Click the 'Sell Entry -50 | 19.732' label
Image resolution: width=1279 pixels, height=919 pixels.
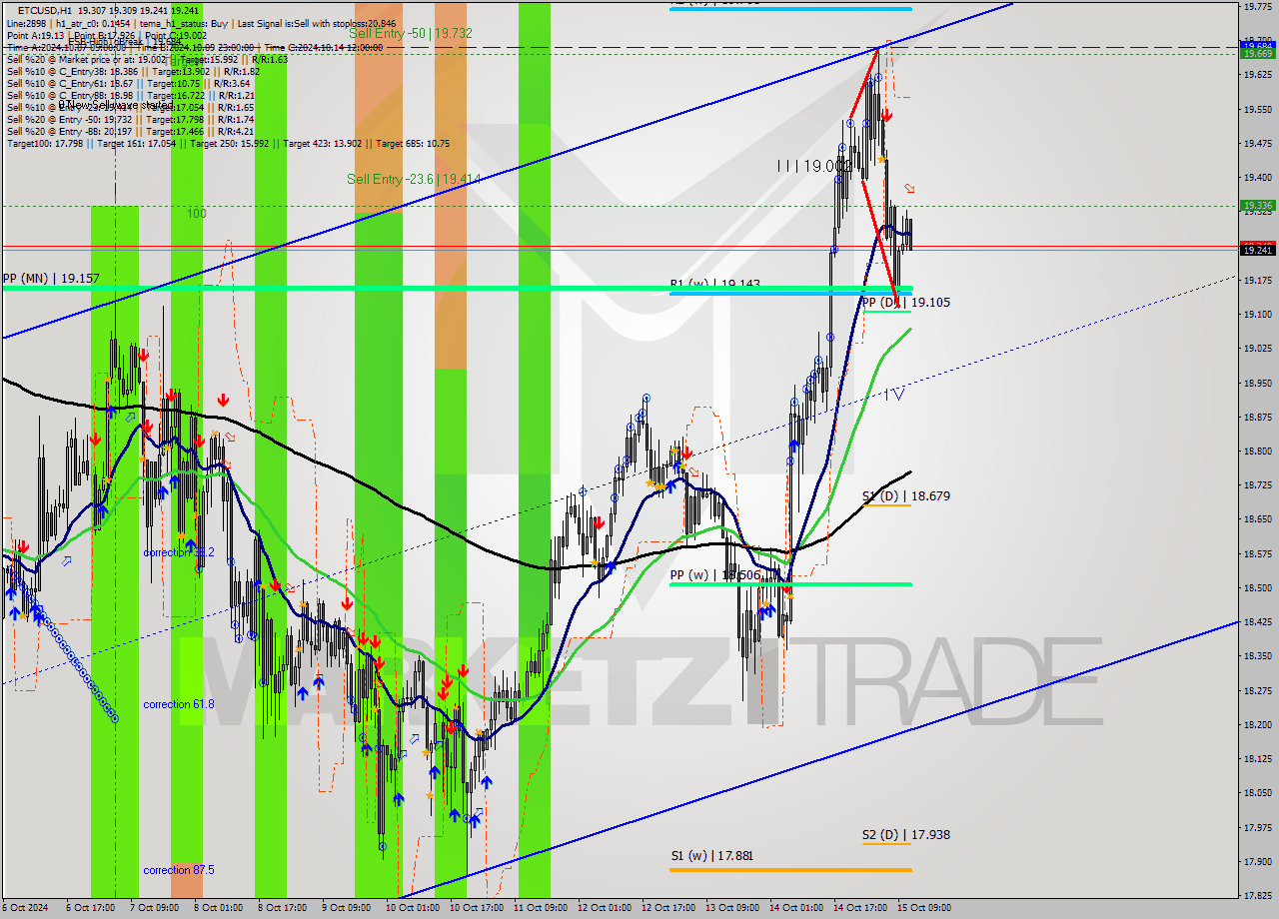pos(410,33)
